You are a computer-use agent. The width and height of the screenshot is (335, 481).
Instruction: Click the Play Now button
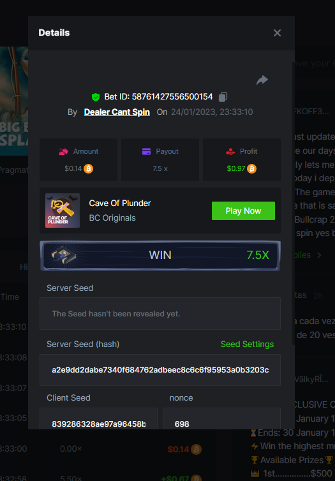243,211
